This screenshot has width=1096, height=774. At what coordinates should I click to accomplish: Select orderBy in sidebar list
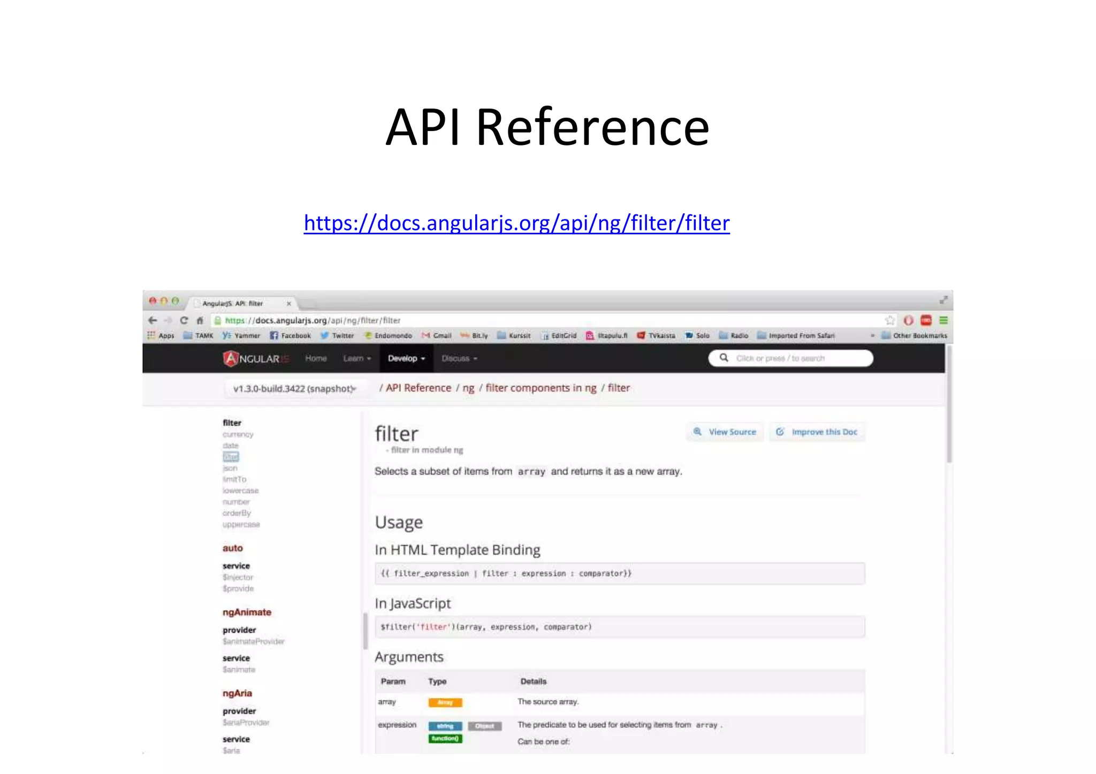tap(237, 513)
